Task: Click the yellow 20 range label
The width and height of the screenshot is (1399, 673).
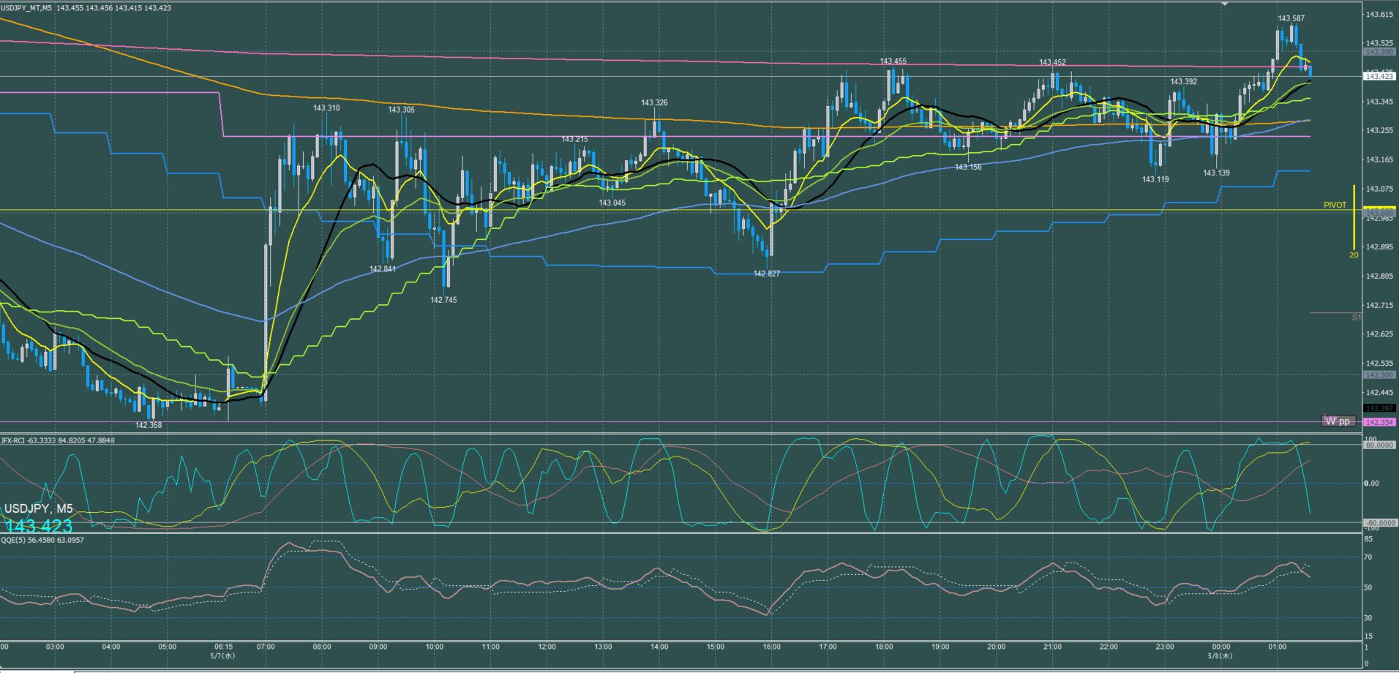Action: [1354, 255]
